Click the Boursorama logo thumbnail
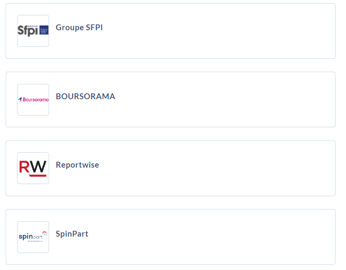 coord(33,100)
